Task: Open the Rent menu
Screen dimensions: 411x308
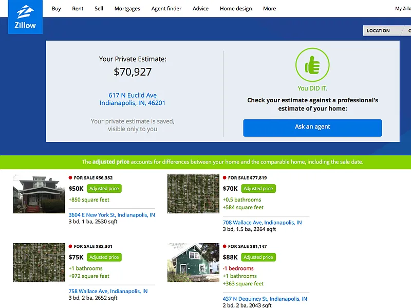Action: point(78,9)
